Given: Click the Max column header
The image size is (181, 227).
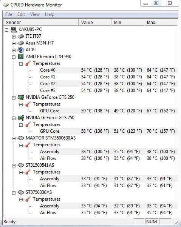Looking at the screenshot, I should tap(161, 23).
